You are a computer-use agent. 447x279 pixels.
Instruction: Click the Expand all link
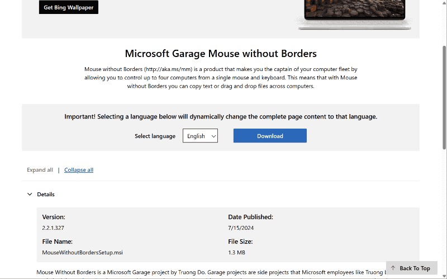(40, 170)
